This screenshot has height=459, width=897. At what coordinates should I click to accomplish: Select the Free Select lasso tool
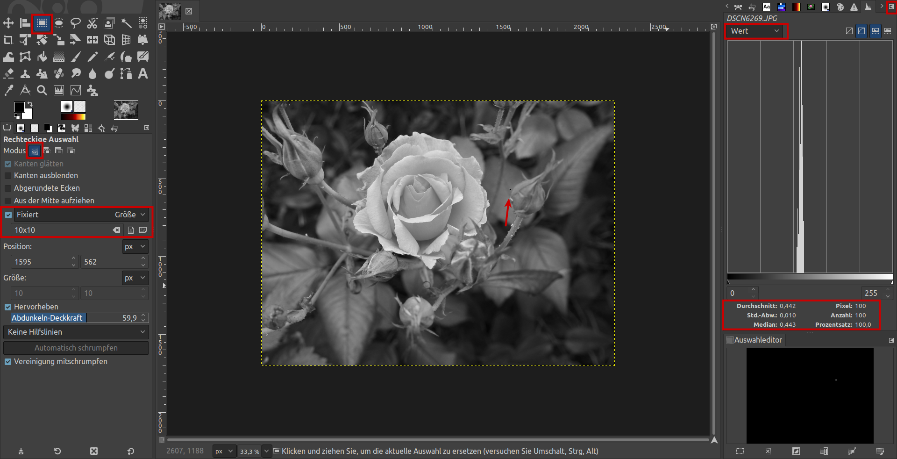coord(76,23)
